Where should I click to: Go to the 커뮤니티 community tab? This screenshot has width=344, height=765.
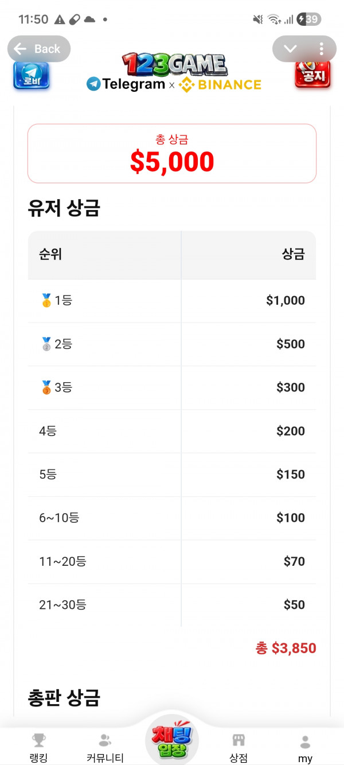105,748
